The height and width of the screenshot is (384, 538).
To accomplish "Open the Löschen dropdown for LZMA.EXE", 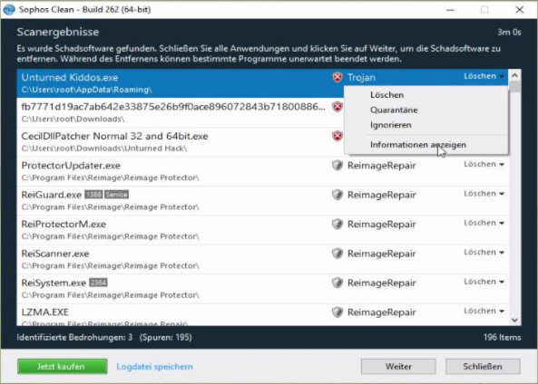I will pyautogui.click(x=484, y=311).
